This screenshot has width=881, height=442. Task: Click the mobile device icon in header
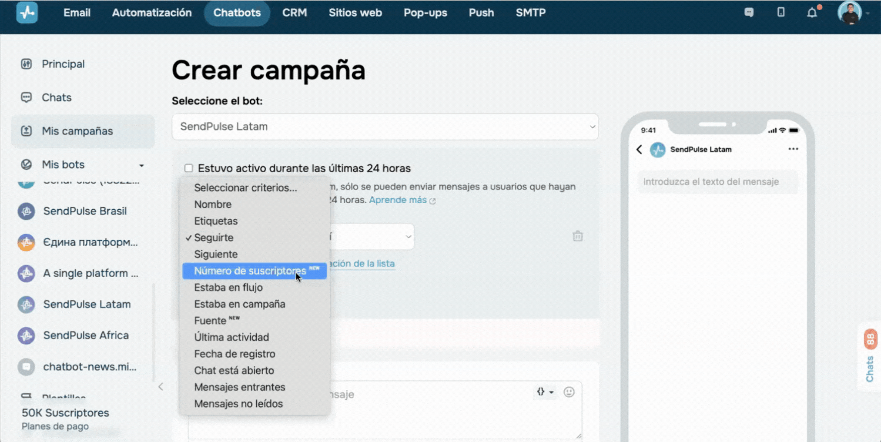tap(781, 13)
